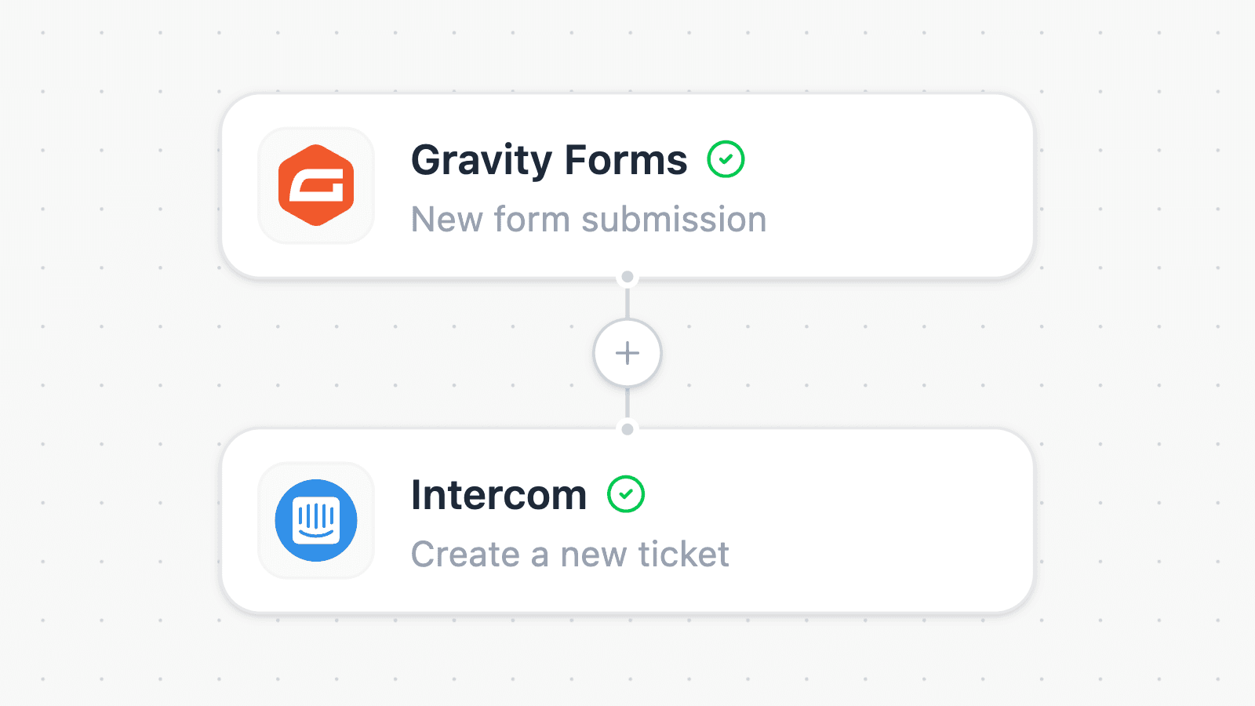Open the connector dot above the Intercom card

point(627,428)
